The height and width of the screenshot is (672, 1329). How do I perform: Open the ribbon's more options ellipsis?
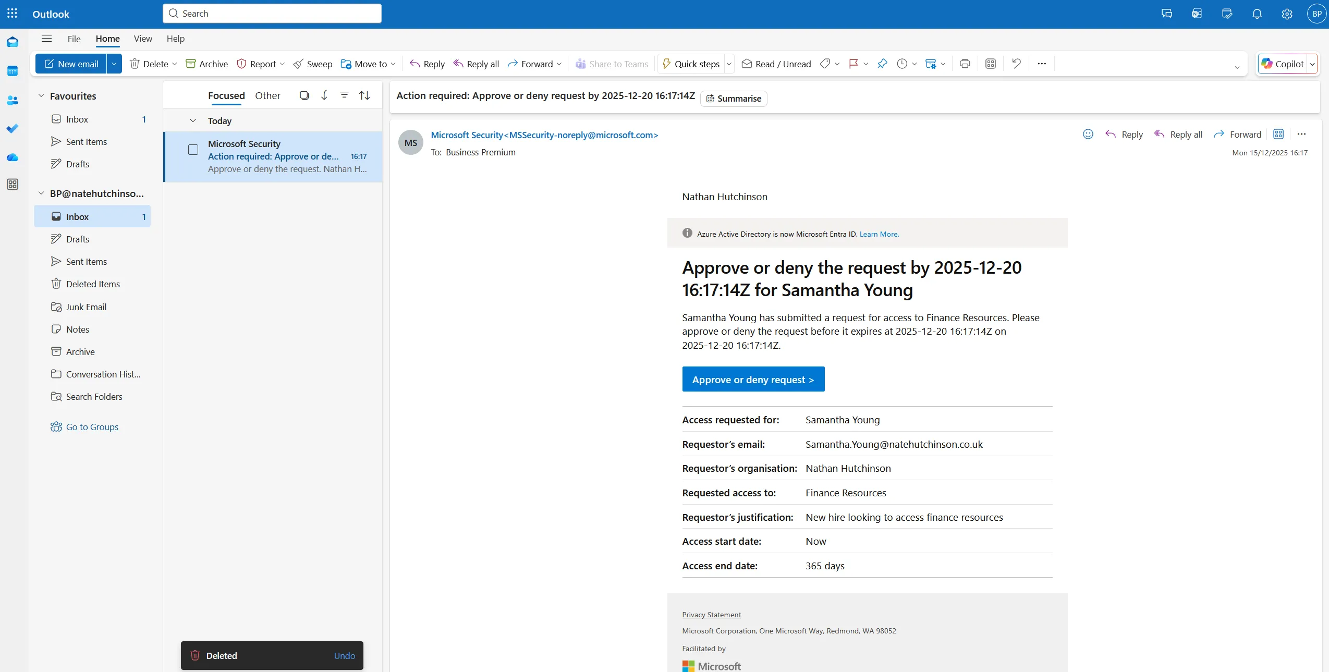click(x=1042, y=64)
